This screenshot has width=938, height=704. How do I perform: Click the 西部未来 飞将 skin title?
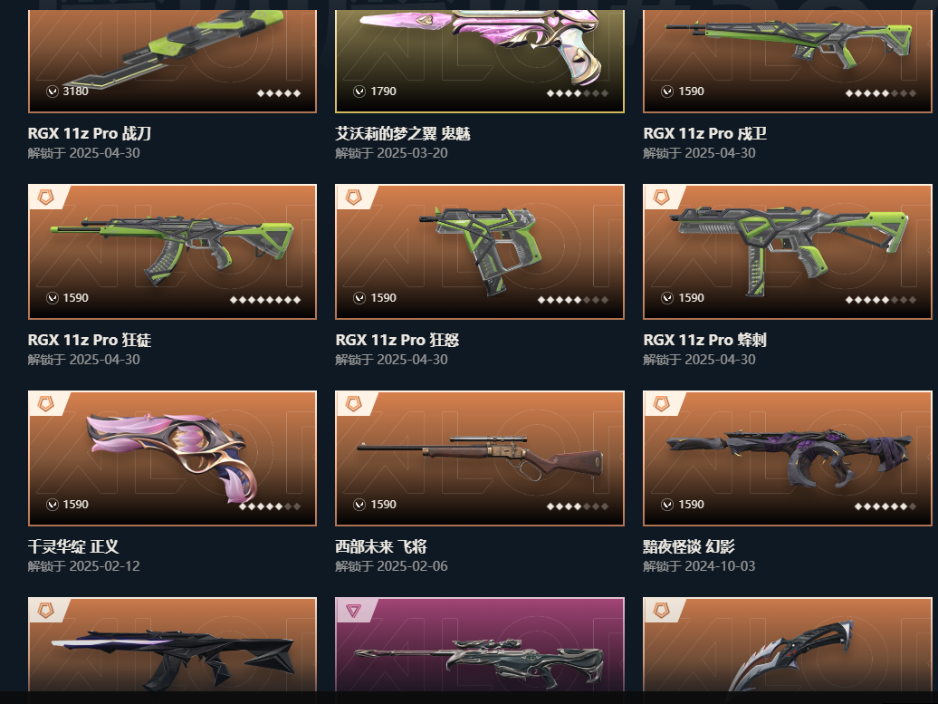click(x=381, y=546)
